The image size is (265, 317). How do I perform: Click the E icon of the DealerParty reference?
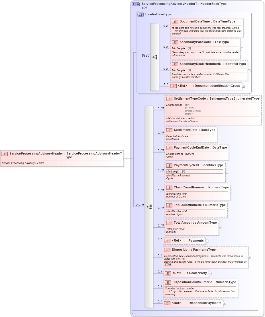(168, 273)
